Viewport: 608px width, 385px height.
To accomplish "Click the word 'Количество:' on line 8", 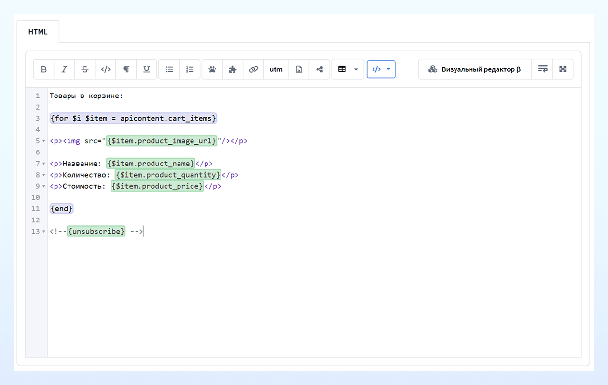I will (x=86, y=175).
